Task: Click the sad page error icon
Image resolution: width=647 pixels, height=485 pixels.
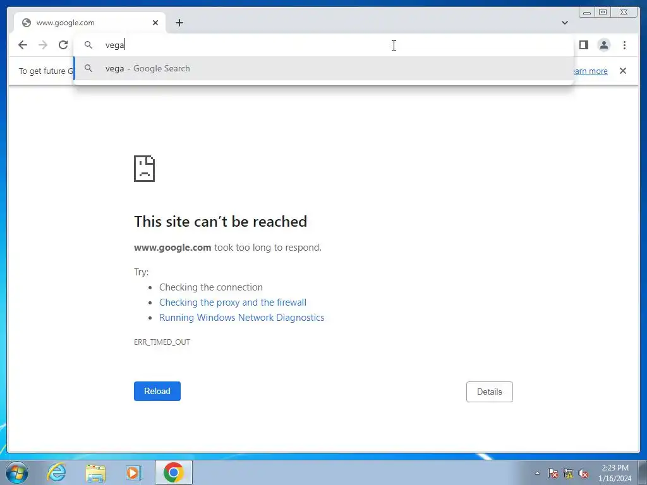Action: 145,168
